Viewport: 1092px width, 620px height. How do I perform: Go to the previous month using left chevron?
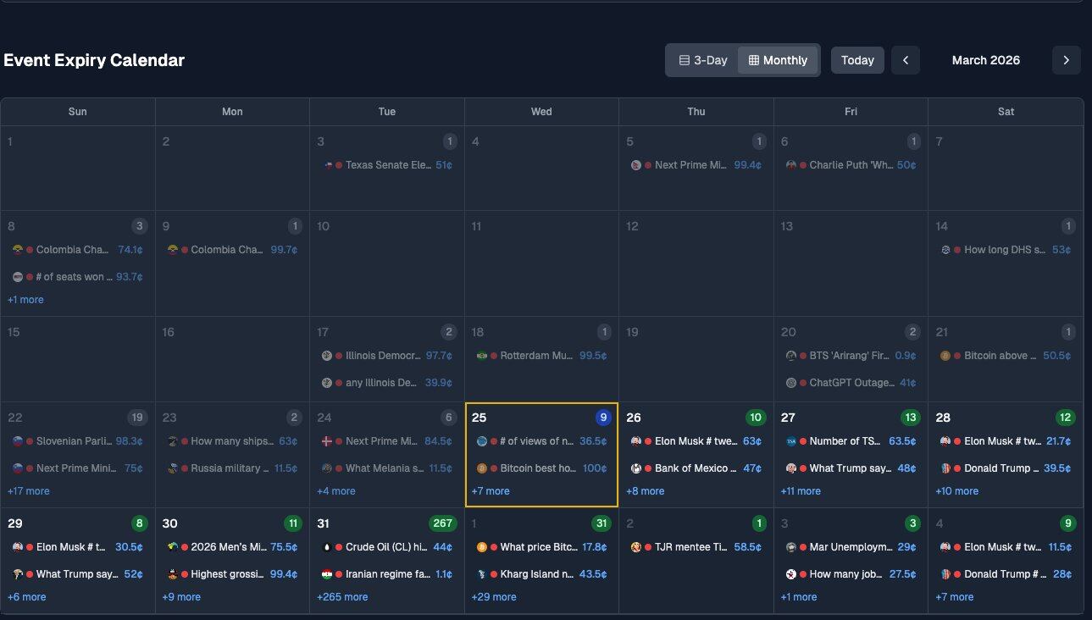pyautogui.click(x=905, y=60)
